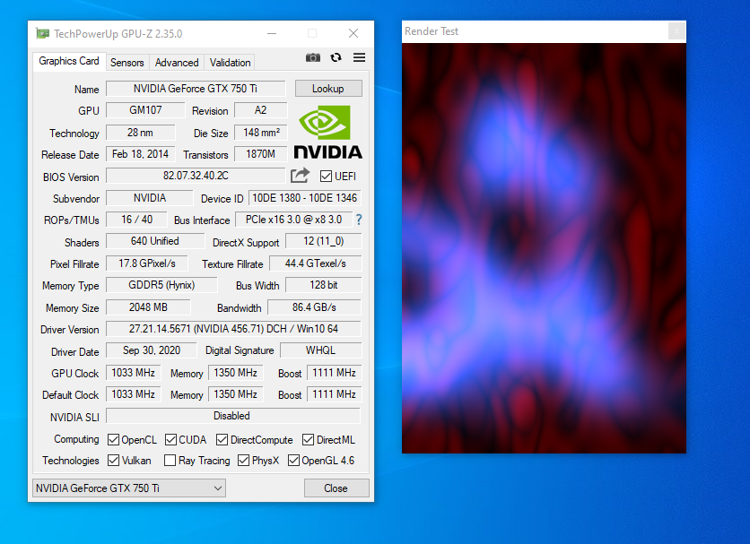The width and height of the screenshot is (750, 544).
Task: Click the Revision field A2
Action: tap(261, 110)
